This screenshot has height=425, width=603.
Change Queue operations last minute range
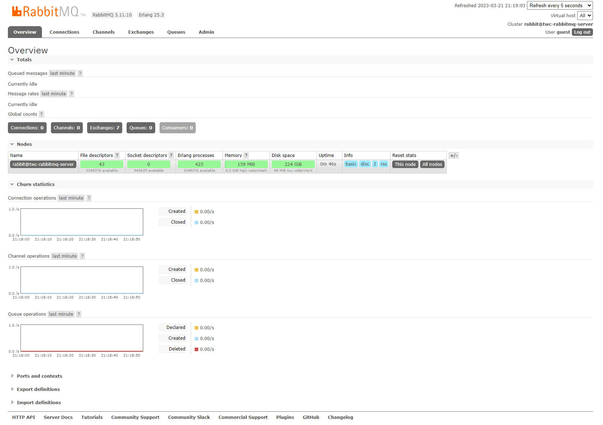click(x=61, y=314)
